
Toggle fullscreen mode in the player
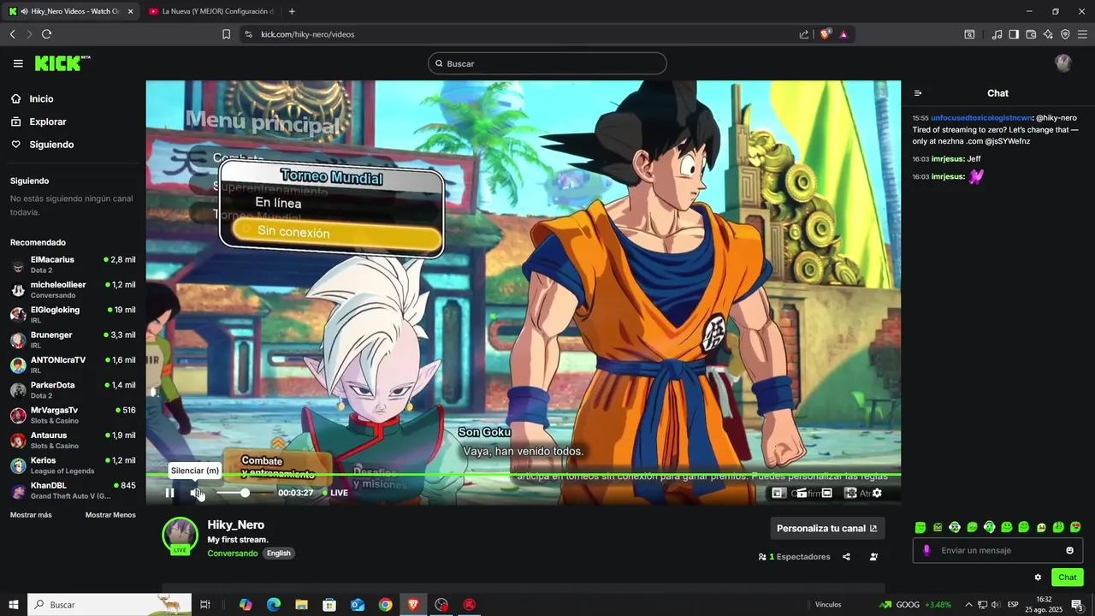click(850, 493)
